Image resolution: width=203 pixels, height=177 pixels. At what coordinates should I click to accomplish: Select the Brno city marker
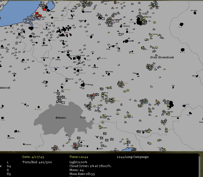[173, 87]
